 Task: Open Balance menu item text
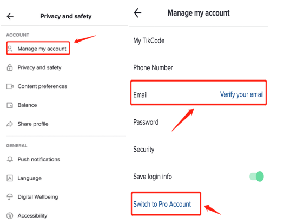pos(28,105)
